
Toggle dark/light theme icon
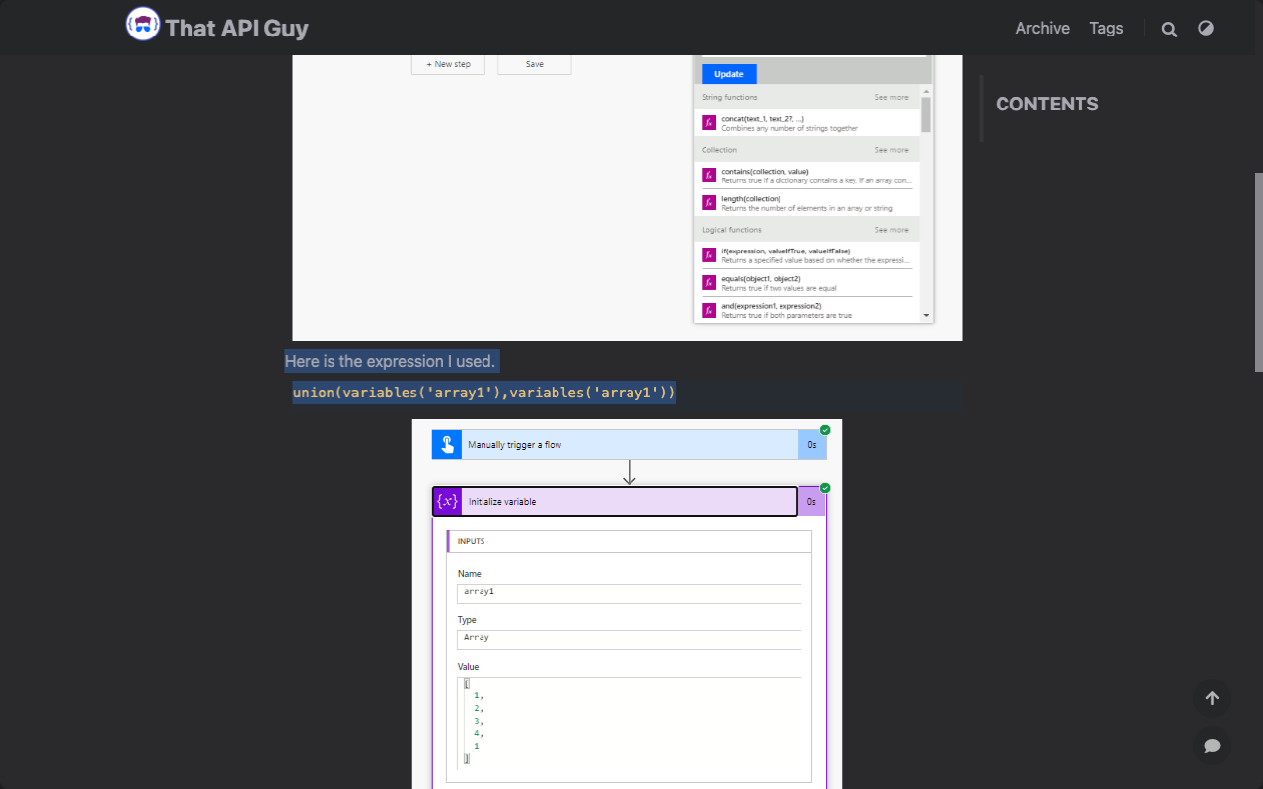click(1206, 28)
